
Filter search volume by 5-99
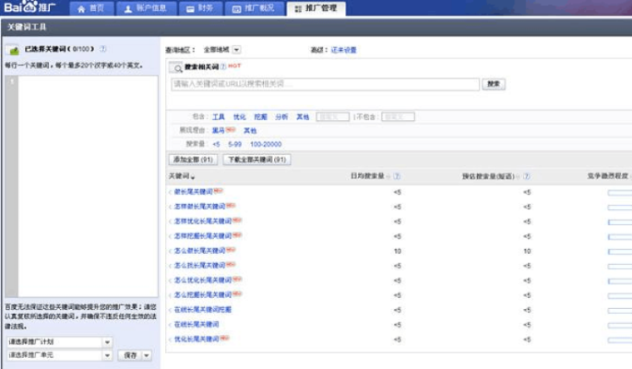234,144
